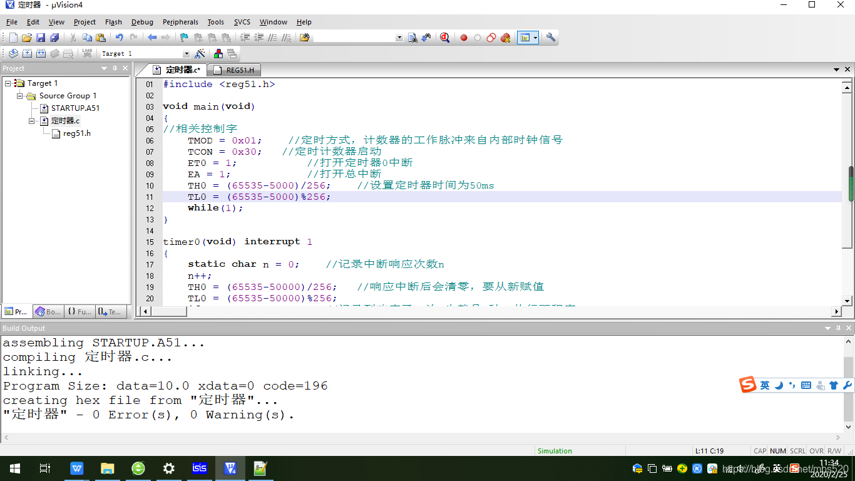The image size is (855, 481).
Task: Open Windows Start menu
Action: (x=15, y=468)
